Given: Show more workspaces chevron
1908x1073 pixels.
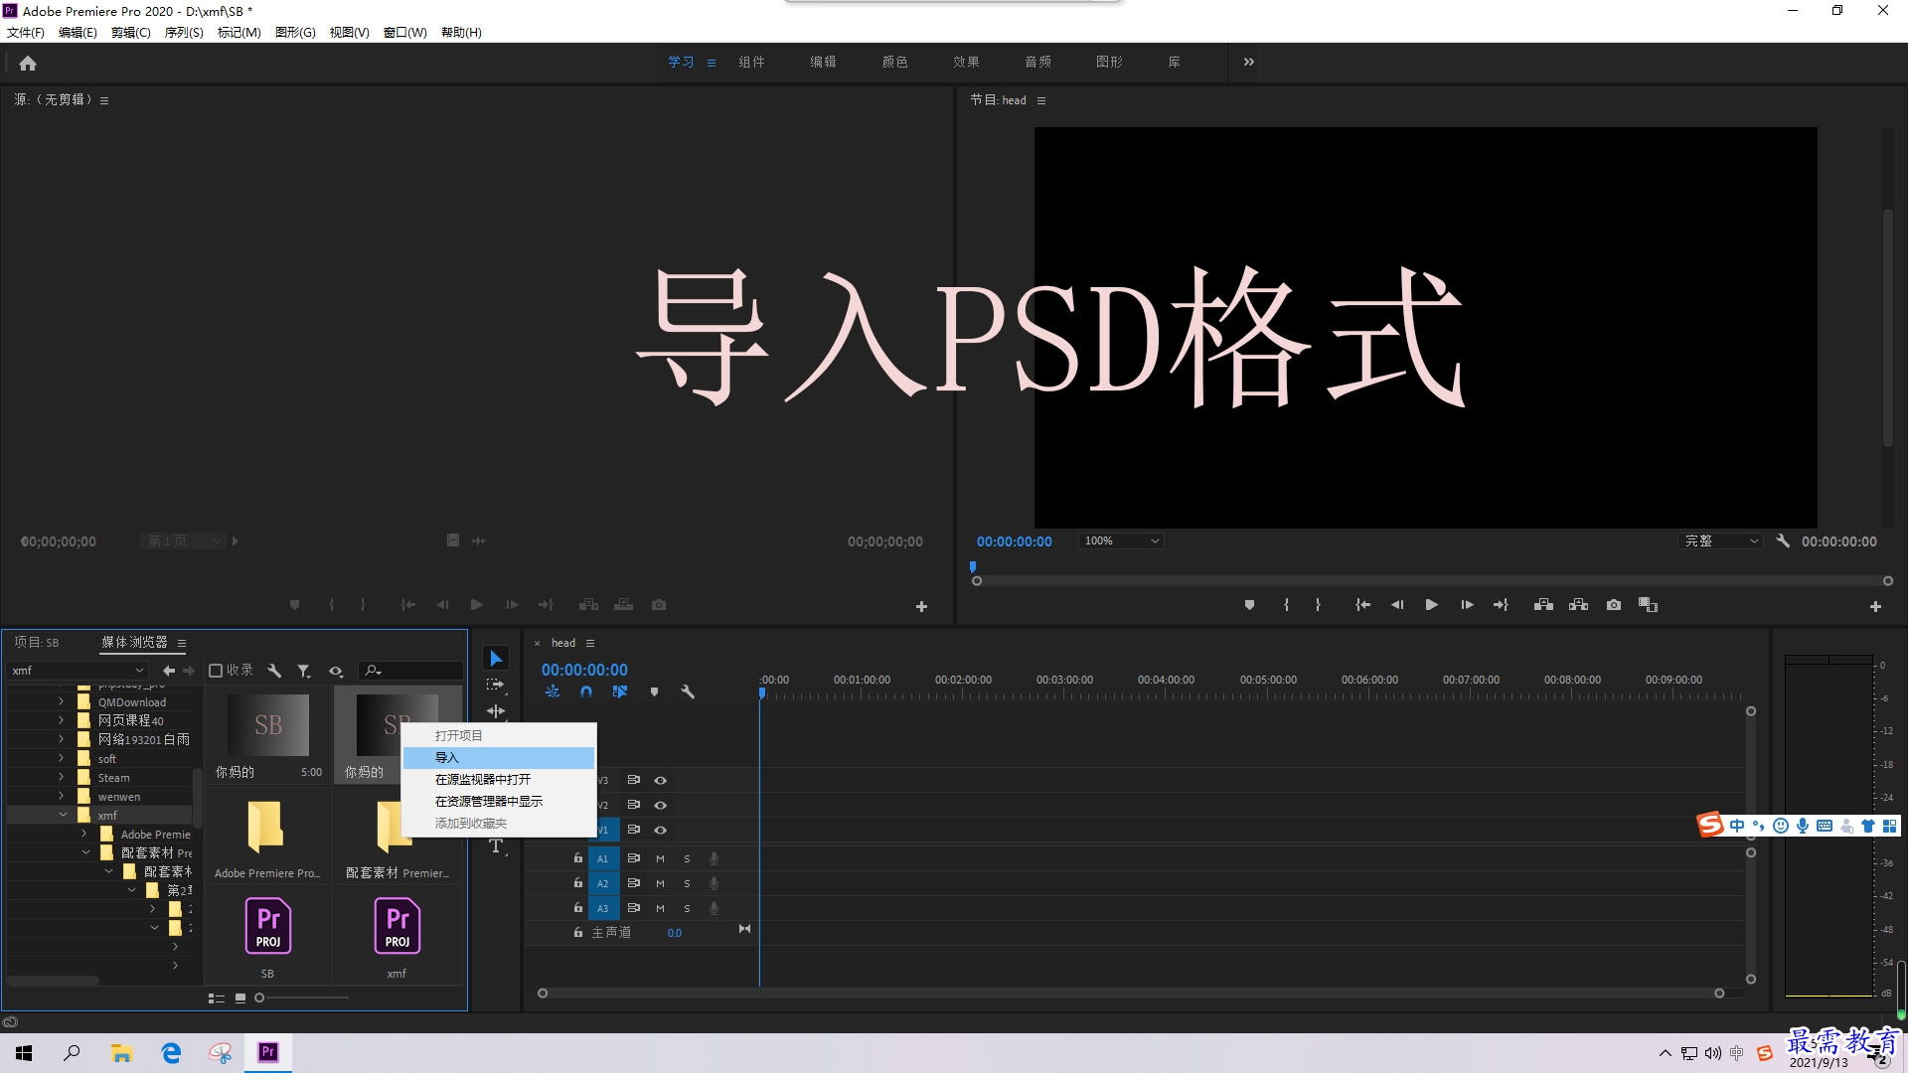Looking at the screenshot, I should point(1249,62).
